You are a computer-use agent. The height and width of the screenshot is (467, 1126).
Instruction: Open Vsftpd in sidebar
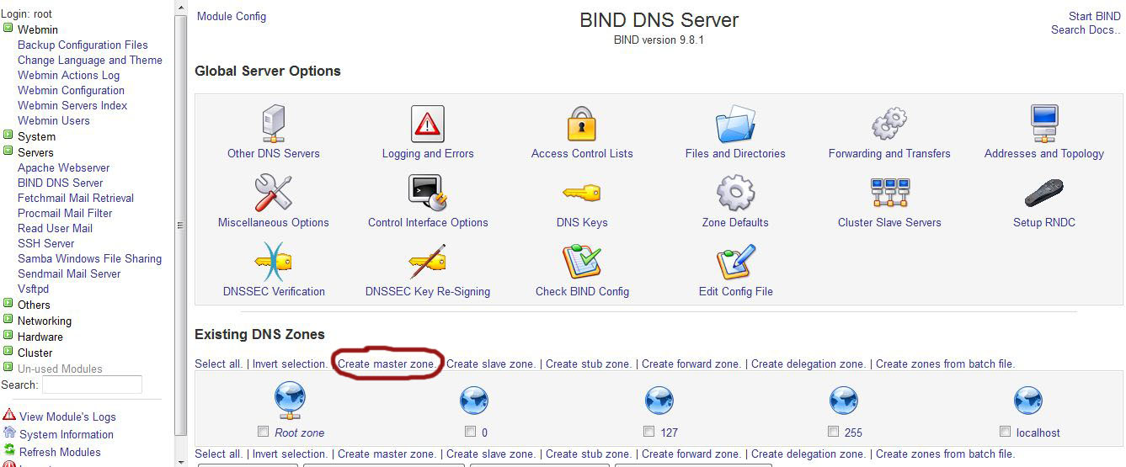pos(34,289)
